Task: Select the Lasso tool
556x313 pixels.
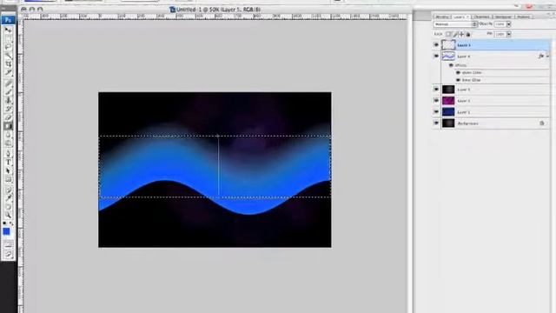Action: click(x=8, y=46)
